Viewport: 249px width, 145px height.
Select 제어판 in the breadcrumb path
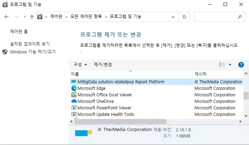click(56, 16)
